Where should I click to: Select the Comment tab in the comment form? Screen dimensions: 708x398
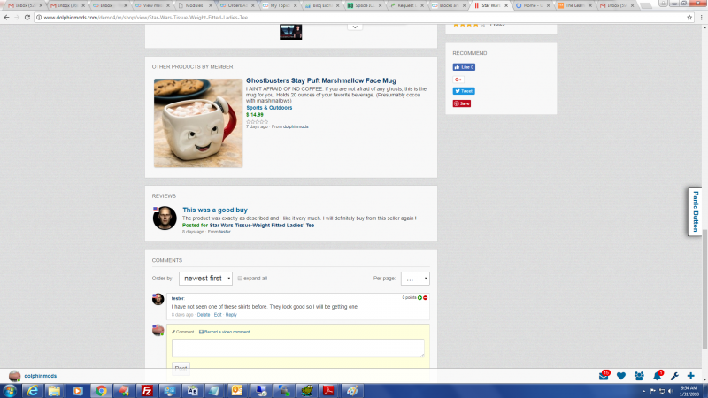(x=183, y=333)
